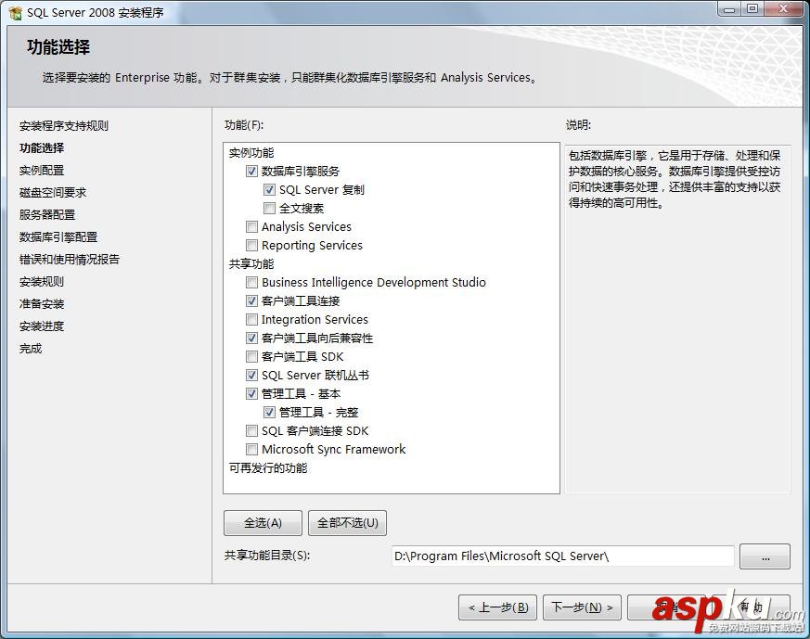The image size is (810, 639).
Task: Close the SQL Server 2008 setup window
Action: tap(784, 8)
